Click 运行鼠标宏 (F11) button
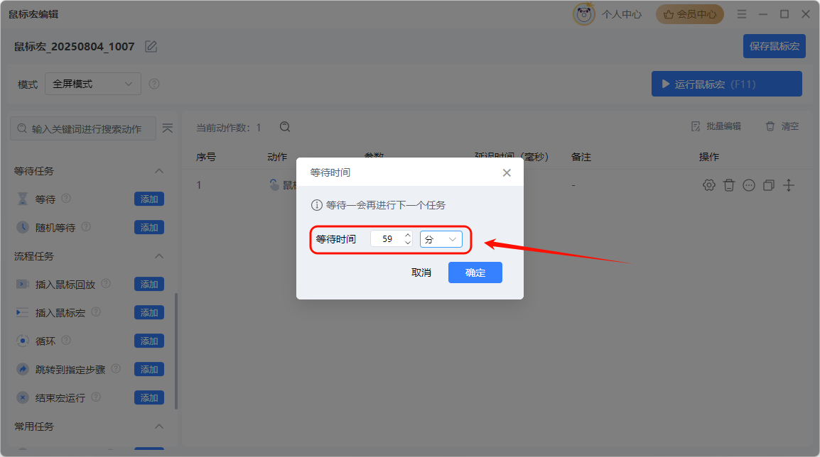Image resolution: width=820 pixels, height=457 pixels. (726, 84)
